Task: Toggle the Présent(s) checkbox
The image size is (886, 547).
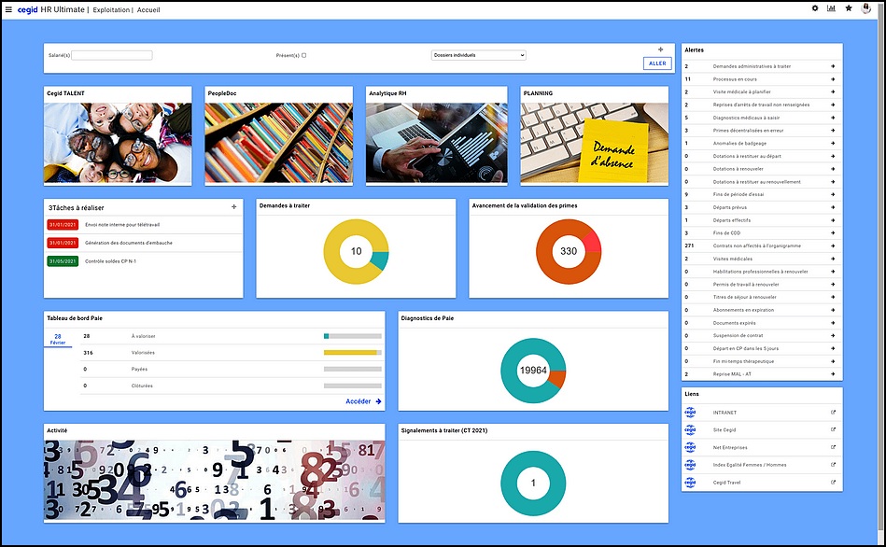Action: pyautogui.click(x=304, y=55)
